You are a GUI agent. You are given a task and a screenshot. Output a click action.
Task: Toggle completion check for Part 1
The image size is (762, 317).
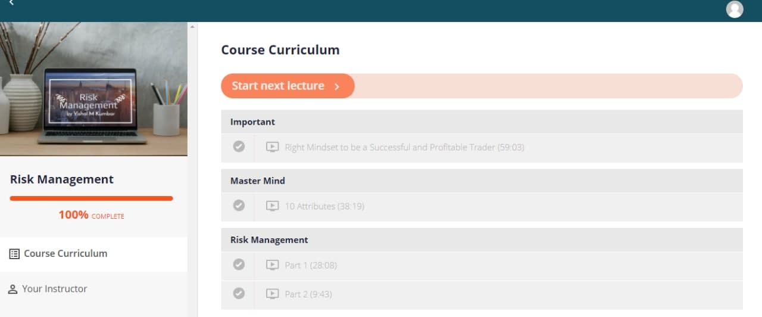point(239,265)
